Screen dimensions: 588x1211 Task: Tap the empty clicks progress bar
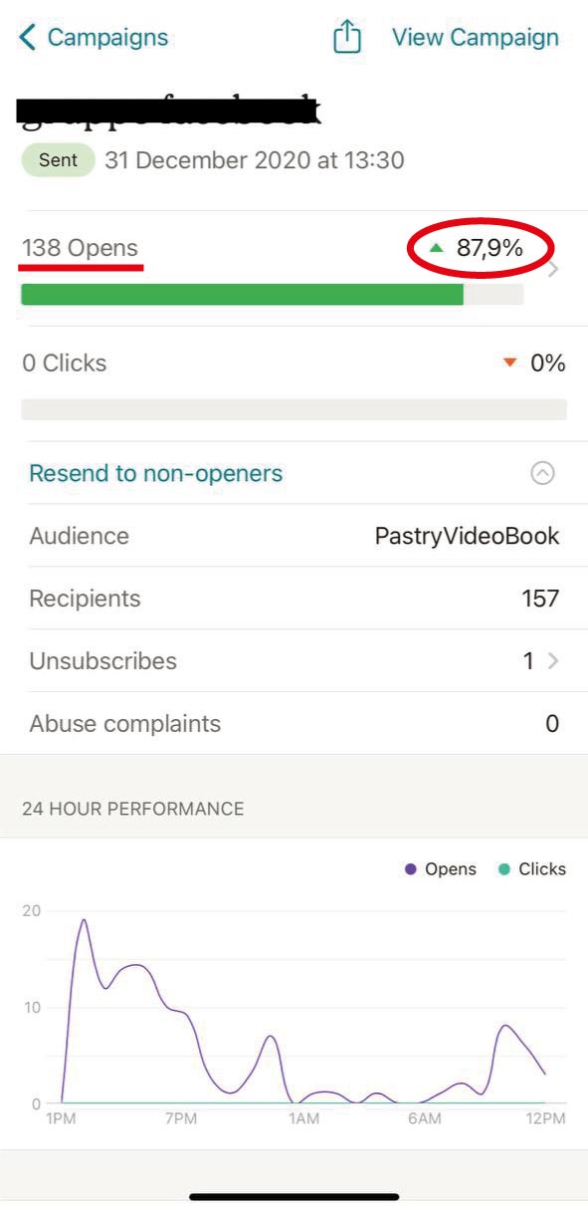tap(294, 409)
